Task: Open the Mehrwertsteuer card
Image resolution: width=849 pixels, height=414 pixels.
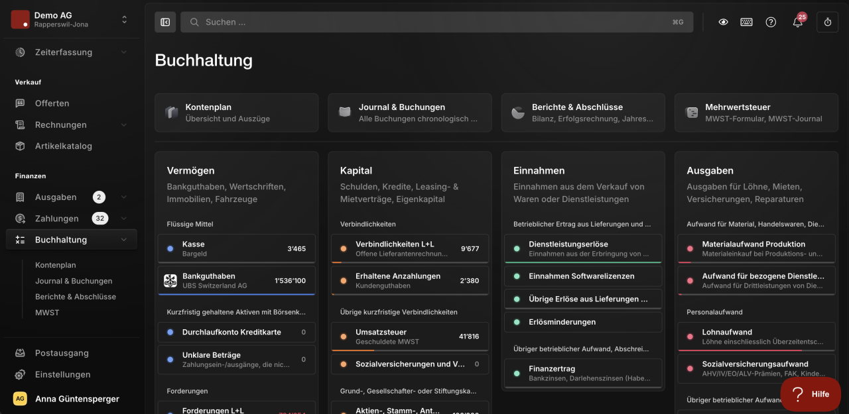Action: coord(756,113)
